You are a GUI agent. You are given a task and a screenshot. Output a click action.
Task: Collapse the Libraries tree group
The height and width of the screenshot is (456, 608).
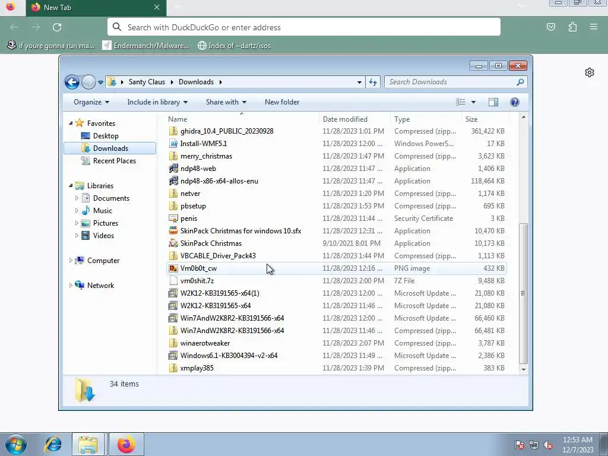(x=71, y=186)
